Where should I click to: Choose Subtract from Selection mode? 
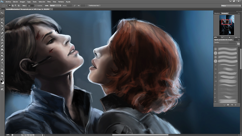pos(16,6)
